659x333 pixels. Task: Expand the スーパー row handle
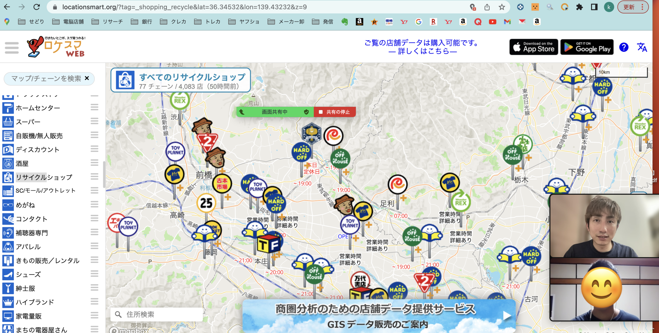(x=94, y=121)
